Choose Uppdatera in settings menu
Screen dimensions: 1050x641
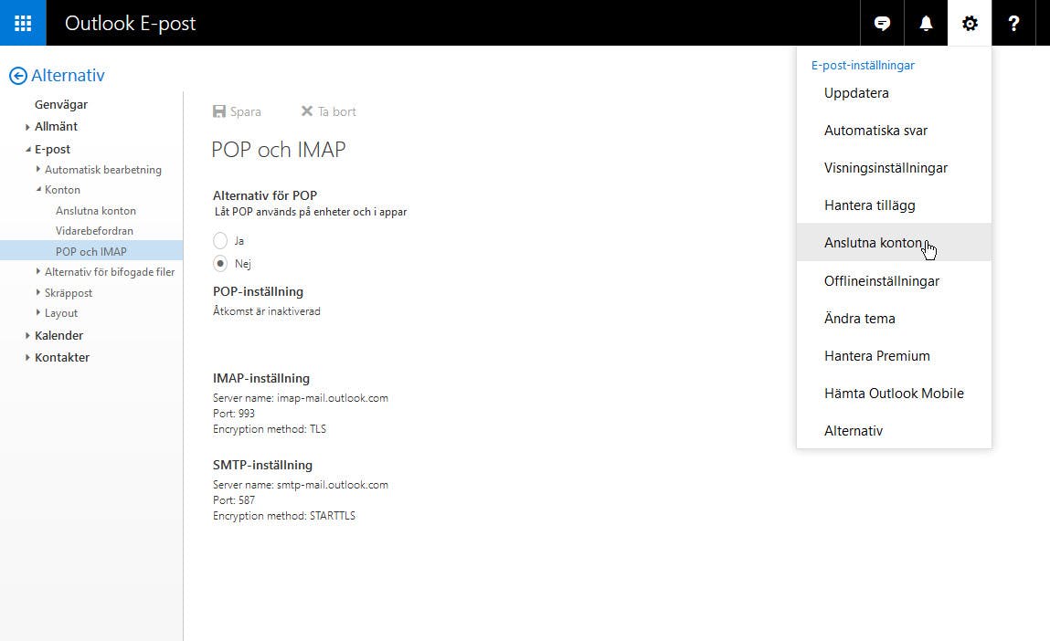click(894, 93)
